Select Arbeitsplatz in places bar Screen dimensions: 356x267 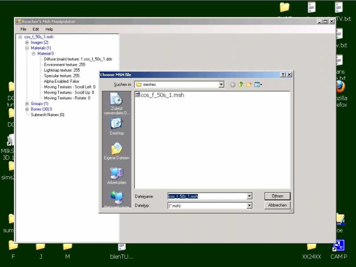pyautogui.click(x=117, y=175)
